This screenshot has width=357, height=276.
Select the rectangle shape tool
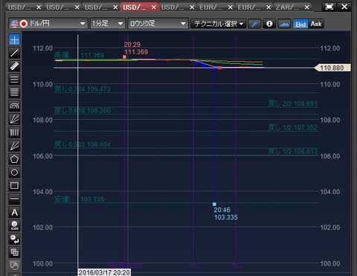tap(14, 185)
